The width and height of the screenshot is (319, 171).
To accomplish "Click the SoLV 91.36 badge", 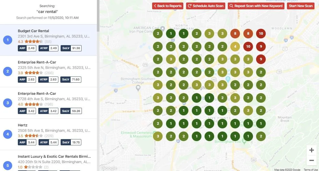I will pos(71,48).
